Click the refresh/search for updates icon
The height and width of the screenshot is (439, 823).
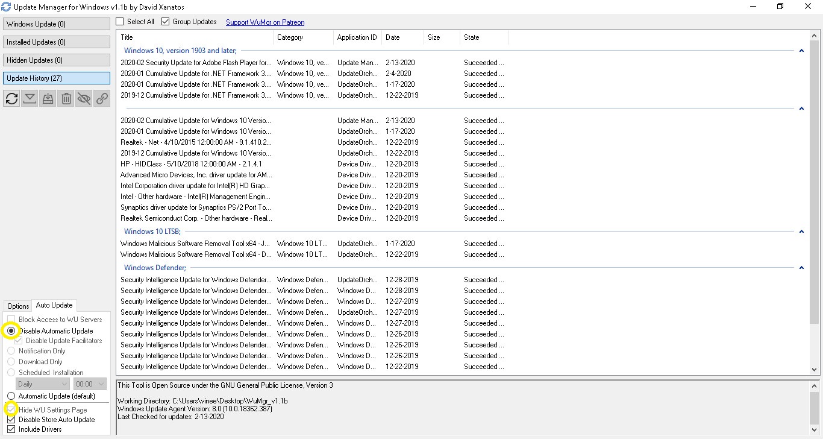coord(11,99)
